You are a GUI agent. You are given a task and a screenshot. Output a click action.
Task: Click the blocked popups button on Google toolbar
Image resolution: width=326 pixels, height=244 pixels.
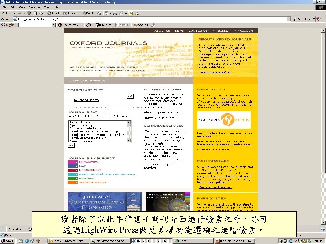[x=104, y=25]
